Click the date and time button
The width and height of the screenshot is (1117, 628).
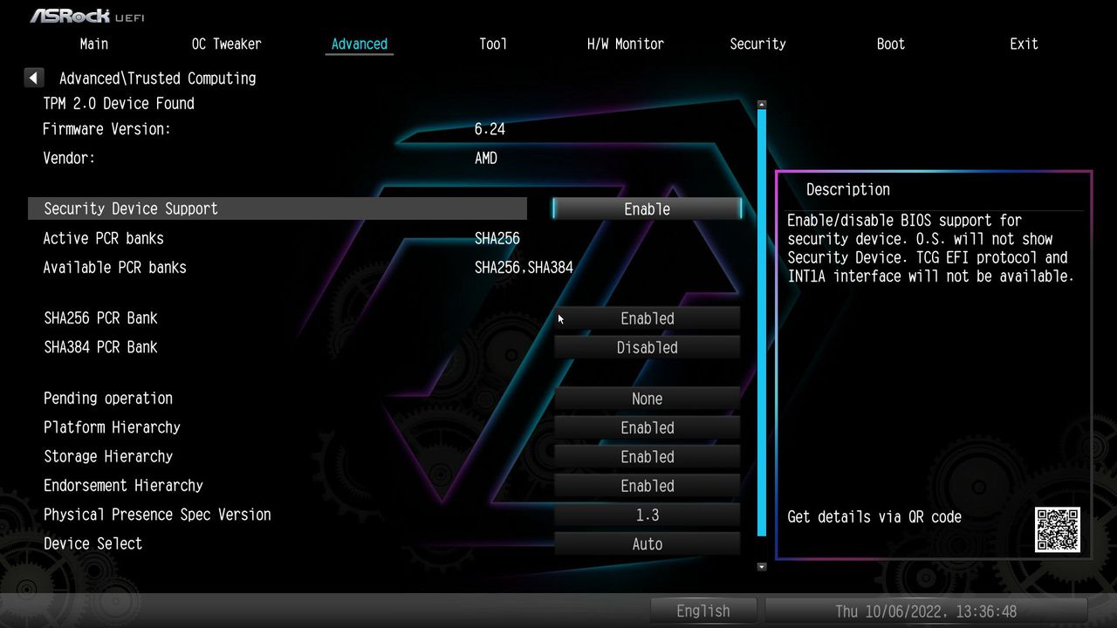tap(926, 611)
